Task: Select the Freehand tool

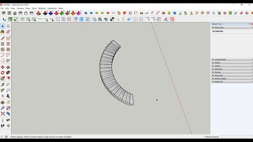Action: (8, 38)
